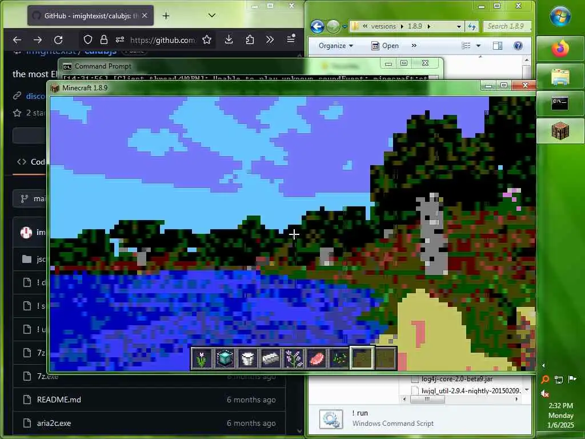Select the GitHub imightexist/calubjs tab
Image resolution: width=585 pixels, height=439 pixels.
(x=90, y=15)
